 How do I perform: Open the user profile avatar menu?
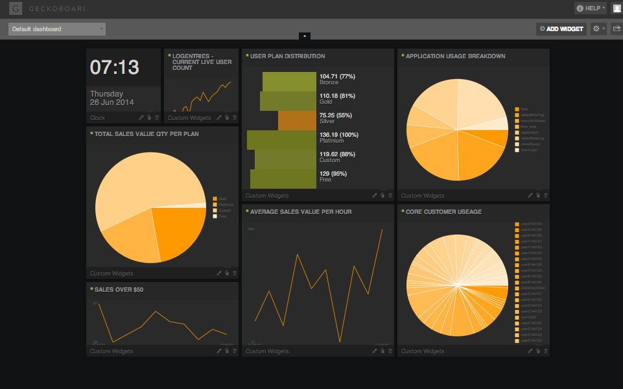point(617,8)
